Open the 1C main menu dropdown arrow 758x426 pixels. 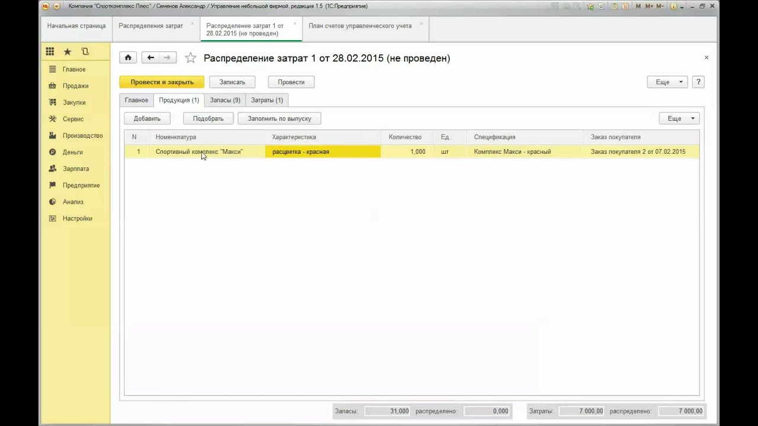[x=57, y=6]
